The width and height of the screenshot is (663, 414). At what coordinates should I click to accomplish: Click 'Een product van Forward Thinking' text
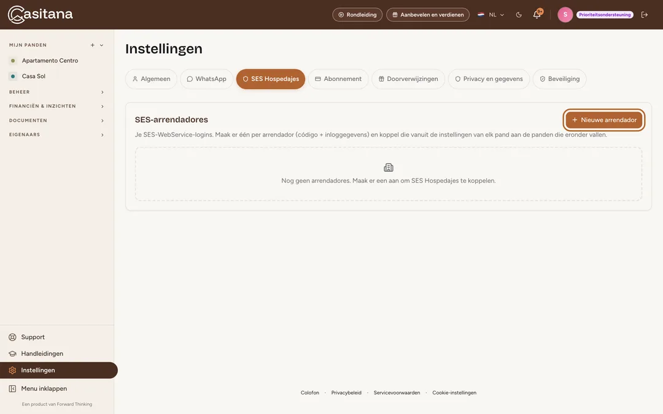click(x=57, y=404)
